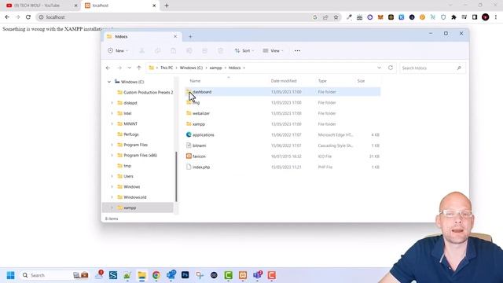Click the navigation pane scrollbar
This screenshot has width=503, height=283.
[176, 176]
